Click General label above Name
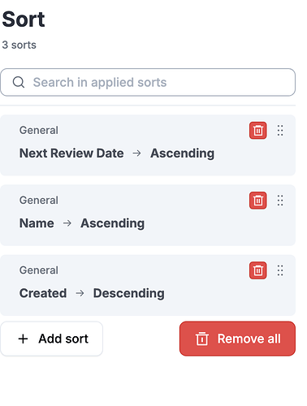This screenshot has width=307, height=406. (x=39, y=201)
